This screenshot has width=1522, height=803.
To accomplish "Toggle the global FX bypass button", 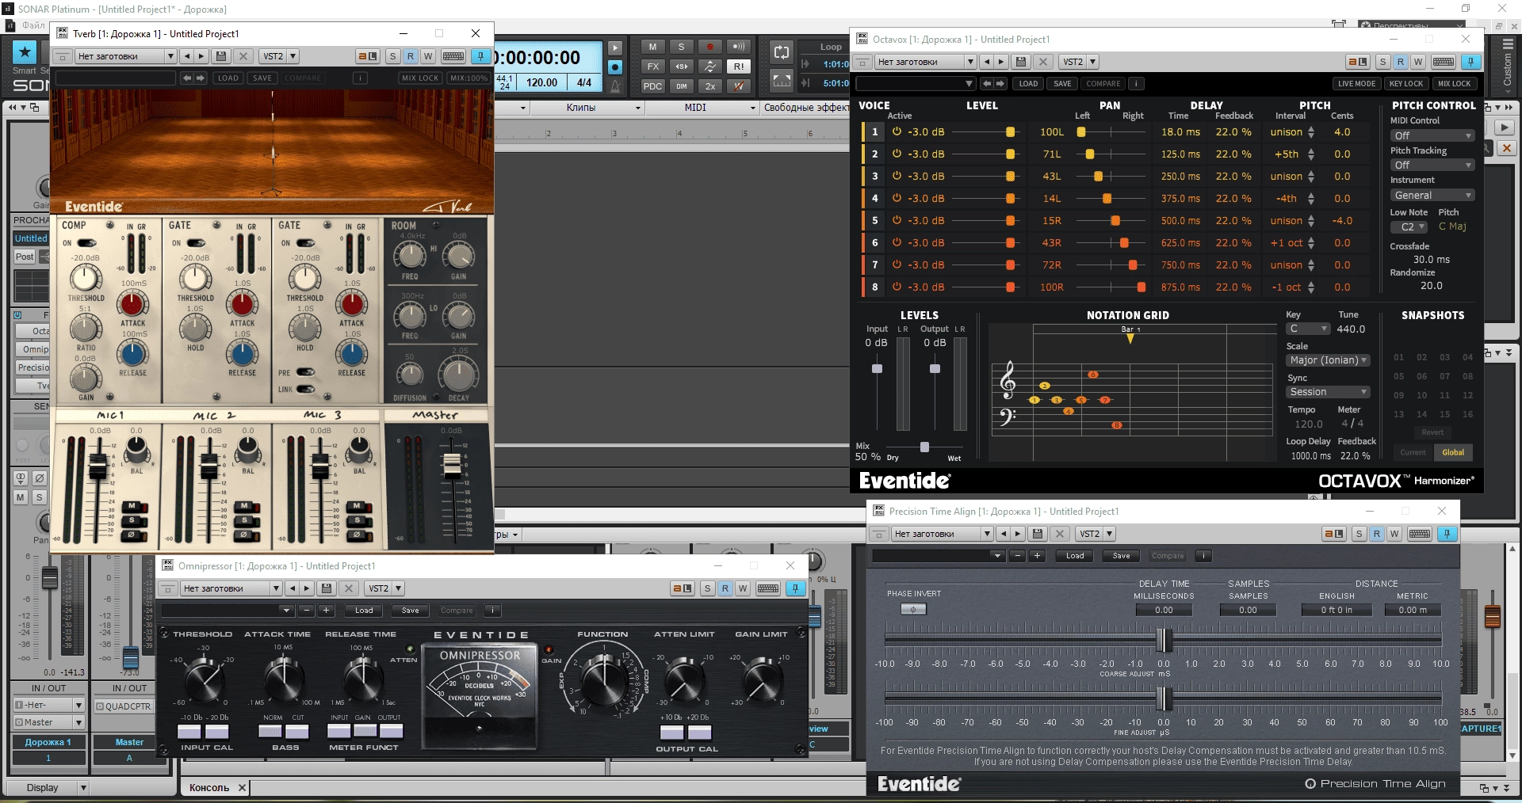I will (x=652, y=67).
